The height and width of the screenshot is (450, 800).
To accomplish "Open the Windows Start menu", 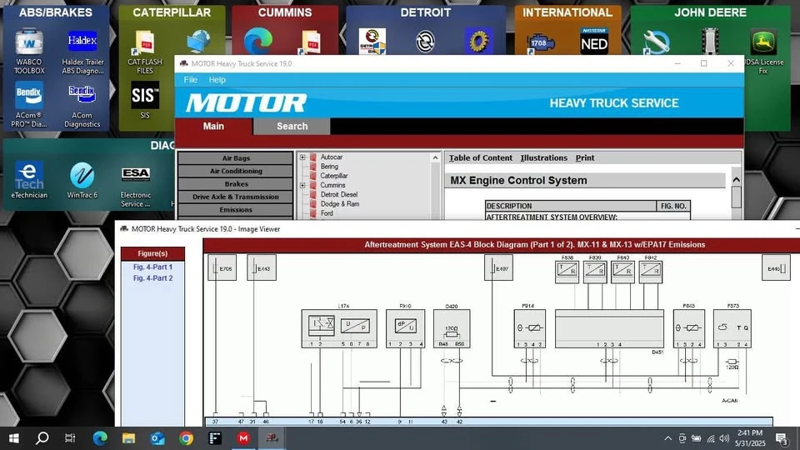I will [x=14, y=437].
